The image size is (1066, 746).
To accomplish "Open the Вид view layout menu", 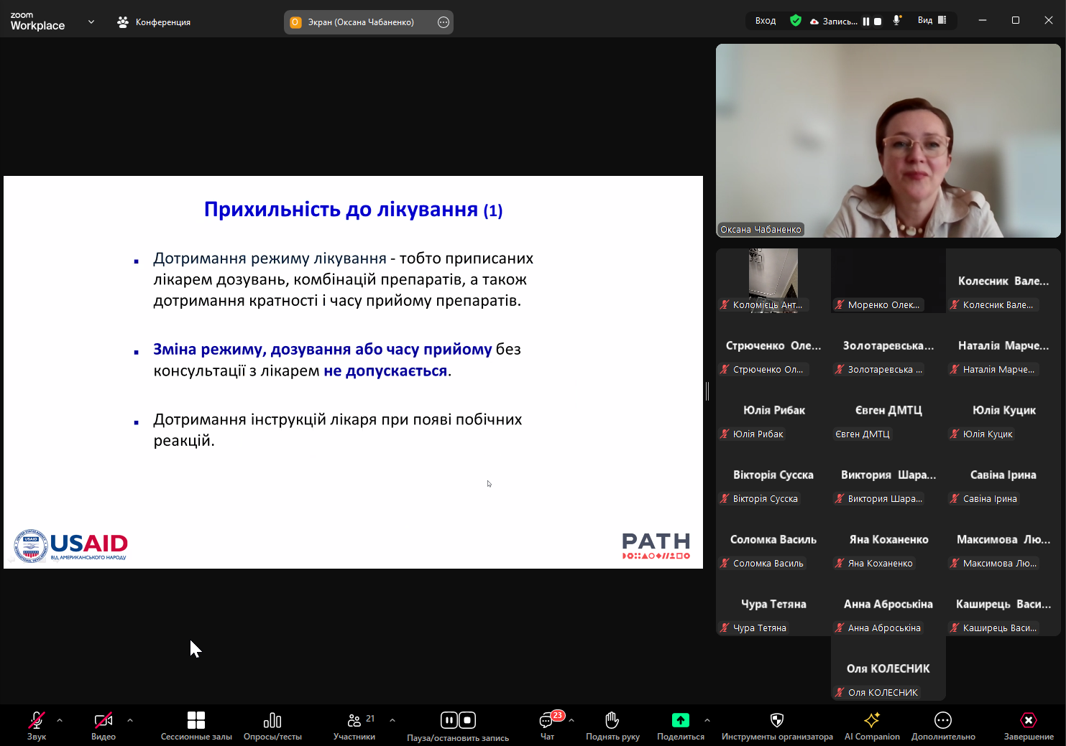I will click(932, 21).
